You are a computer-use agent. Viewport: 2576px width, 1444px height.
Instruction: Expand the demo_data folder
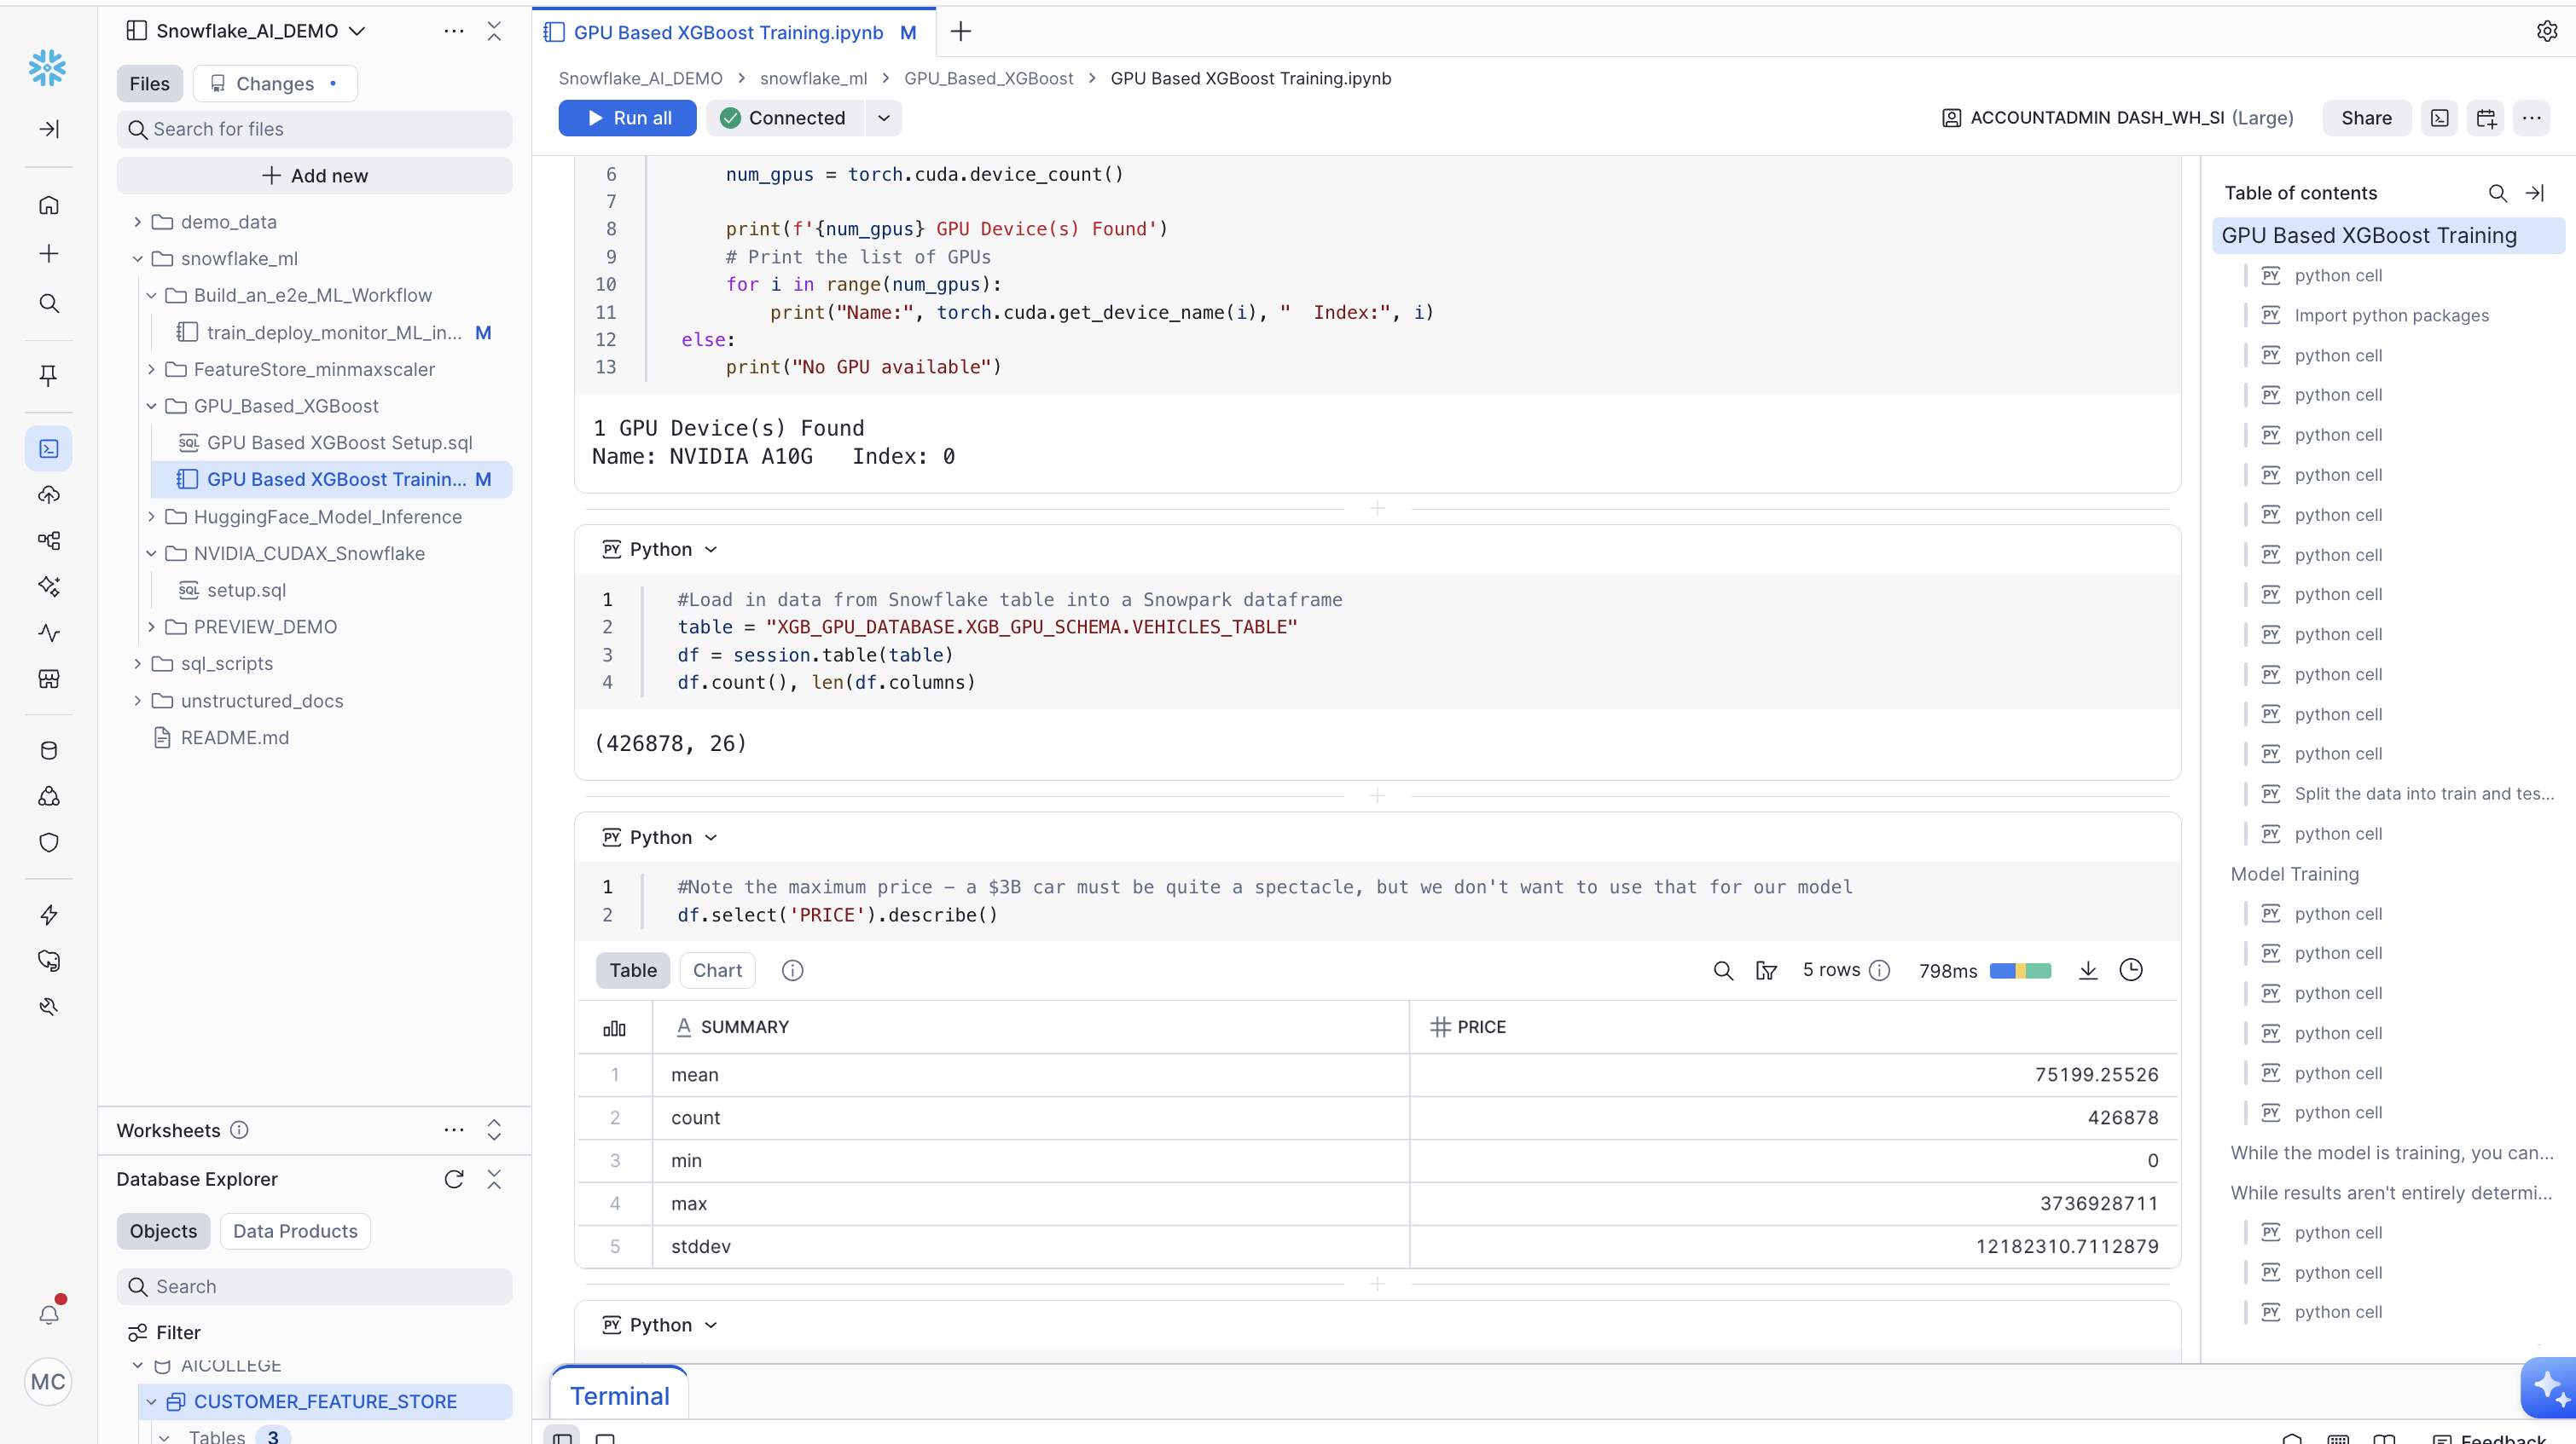tap(138, 222)
